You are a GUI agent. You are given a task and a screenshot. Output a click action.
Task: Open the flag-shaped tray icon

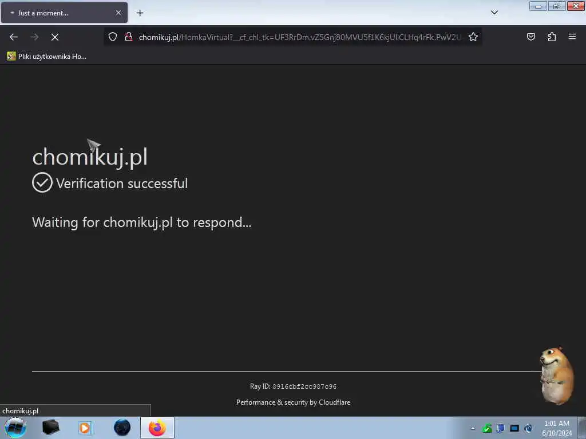500,429
